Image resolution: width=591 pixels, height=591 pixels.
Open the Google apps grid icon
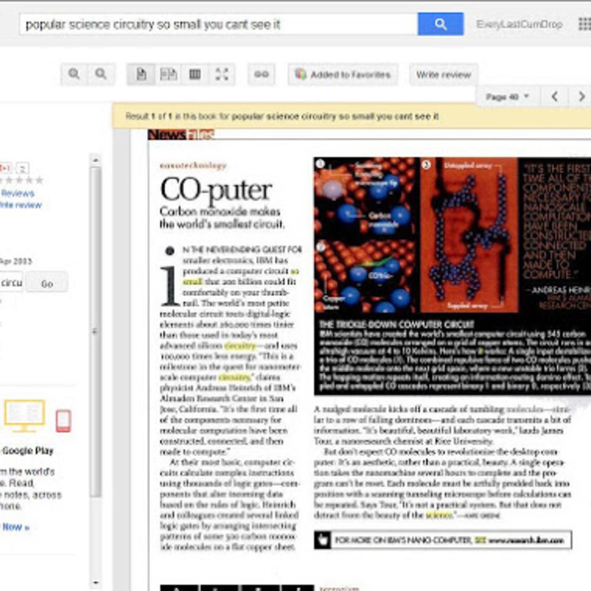[x=585, y=24]
